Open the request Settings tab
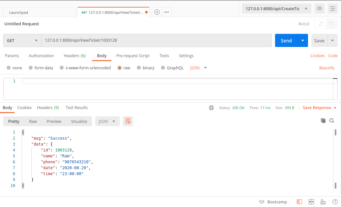The image size is (341, 207). [x=186, y=56]
